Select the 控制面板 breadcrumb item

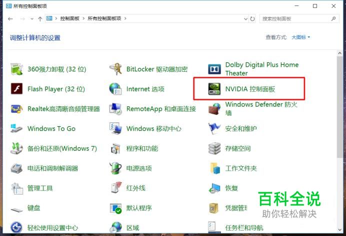69,18
